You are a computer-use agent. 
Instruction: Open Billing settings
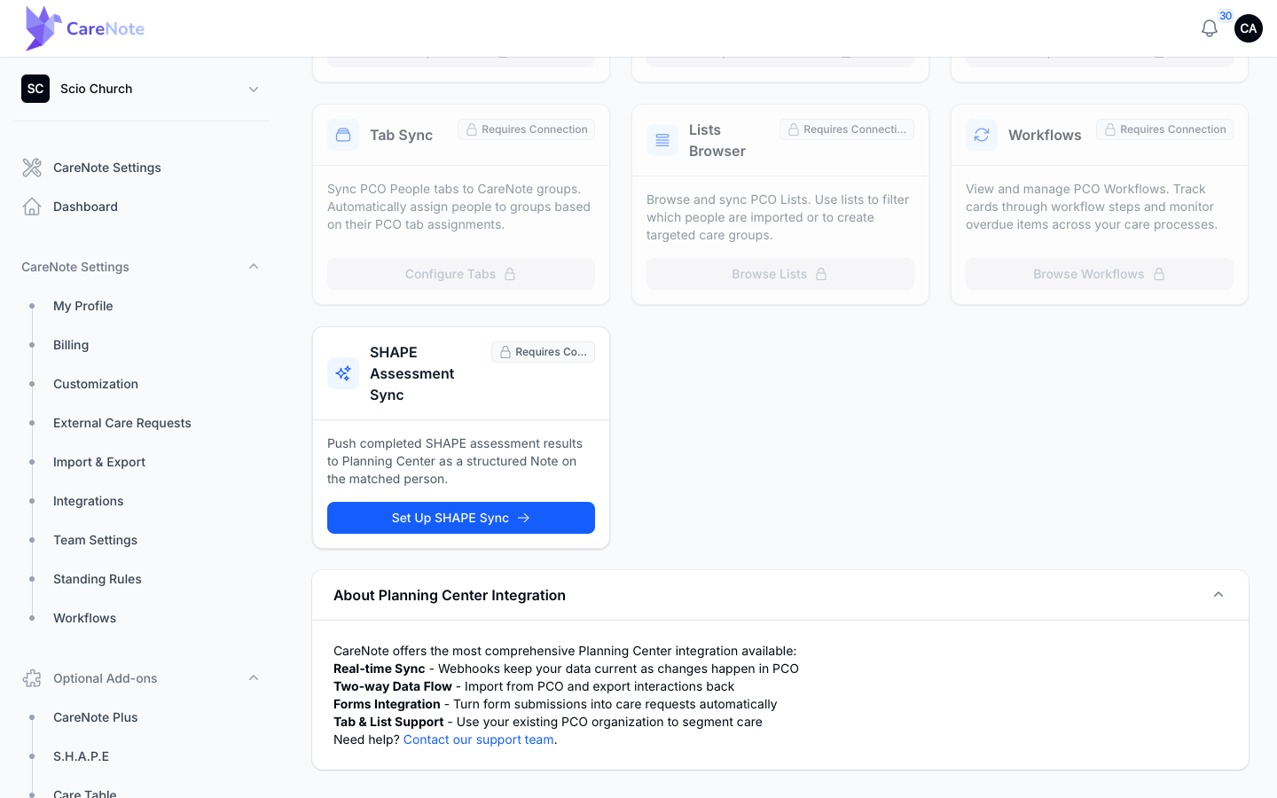[71, 345]
